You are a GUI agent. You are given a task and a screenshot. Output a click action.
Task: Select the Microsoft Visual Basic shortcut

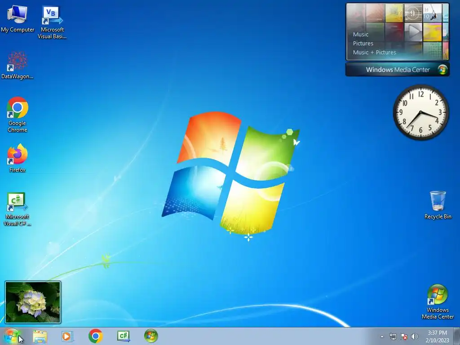pos(52,22)
